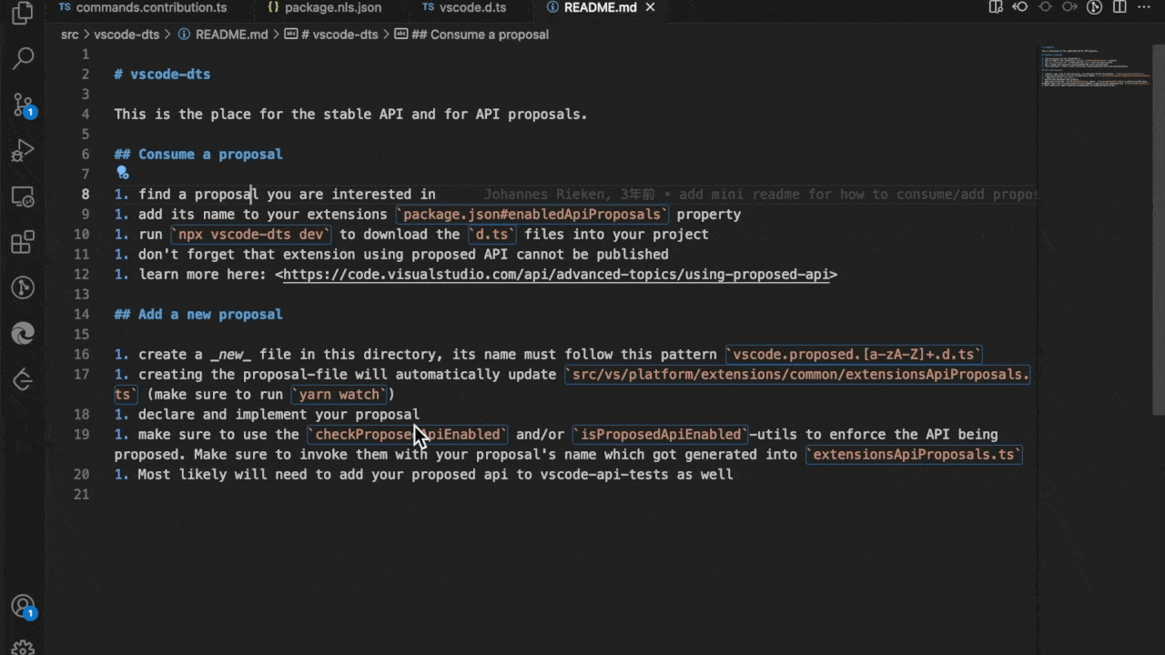This screenshot has width=1165, height=655.
Task: Click the 'extensionsApiProposals.ts' code on line 19
Action: coord(915,454)
